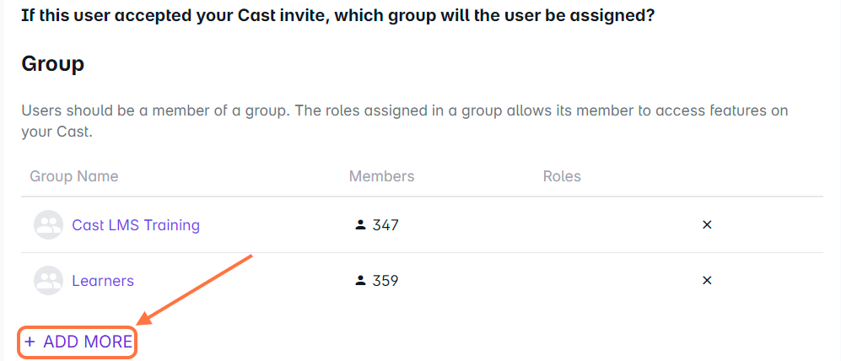Screen dimensions: 841x361
Task: Click the Cast LMS Training group avatar icon
Action: pyautogui.click(x=48, y=225)
